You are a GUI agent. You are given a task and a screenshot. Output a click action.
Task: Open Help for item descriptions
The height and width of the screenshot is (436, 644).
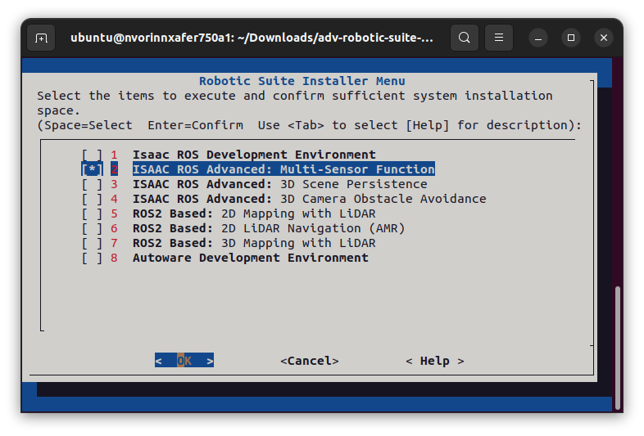pos(434,361)
